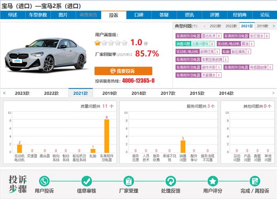
Task: Click the 服务态度 chart axis label
Action: point(135,158)
